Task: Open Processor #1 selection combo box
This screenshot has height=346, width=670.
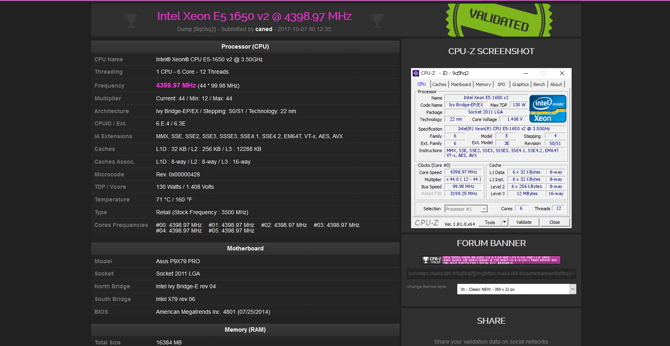Action: pyautogui.click(x=466, y=209)
